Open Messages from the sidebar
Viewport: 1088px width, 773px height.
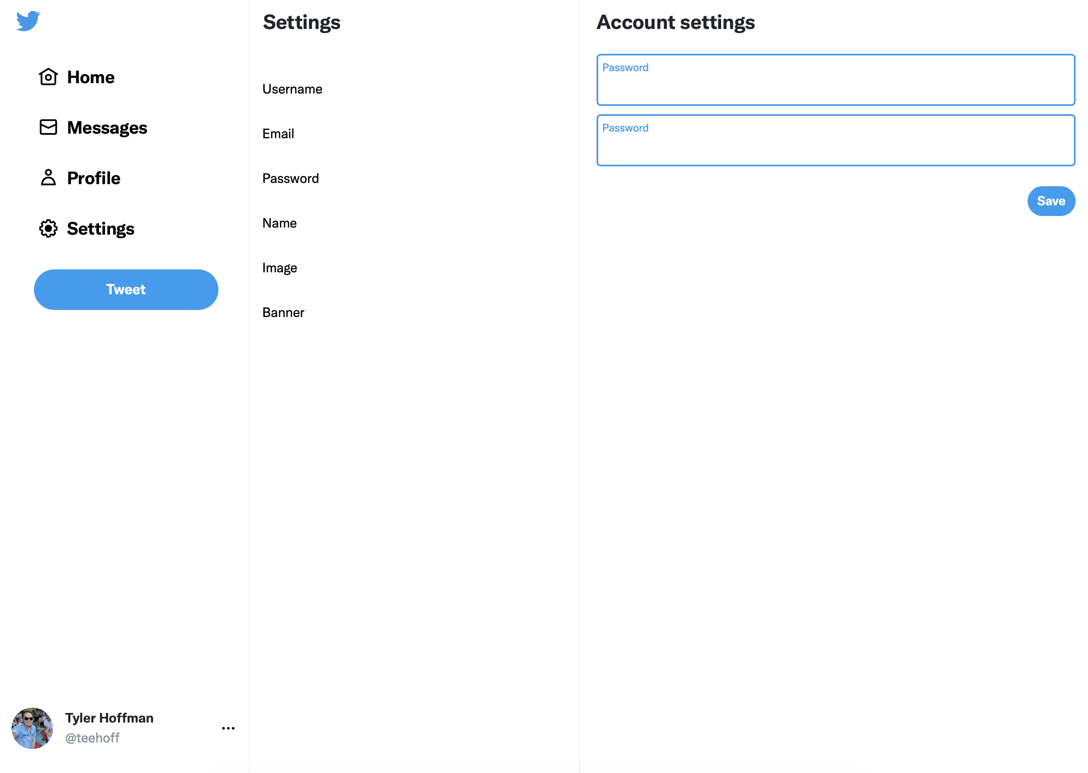pos(107,127)
